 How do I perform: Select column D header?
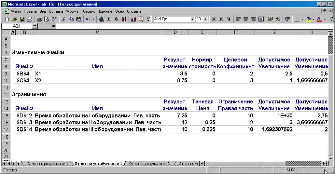click(x=175, y=32)
